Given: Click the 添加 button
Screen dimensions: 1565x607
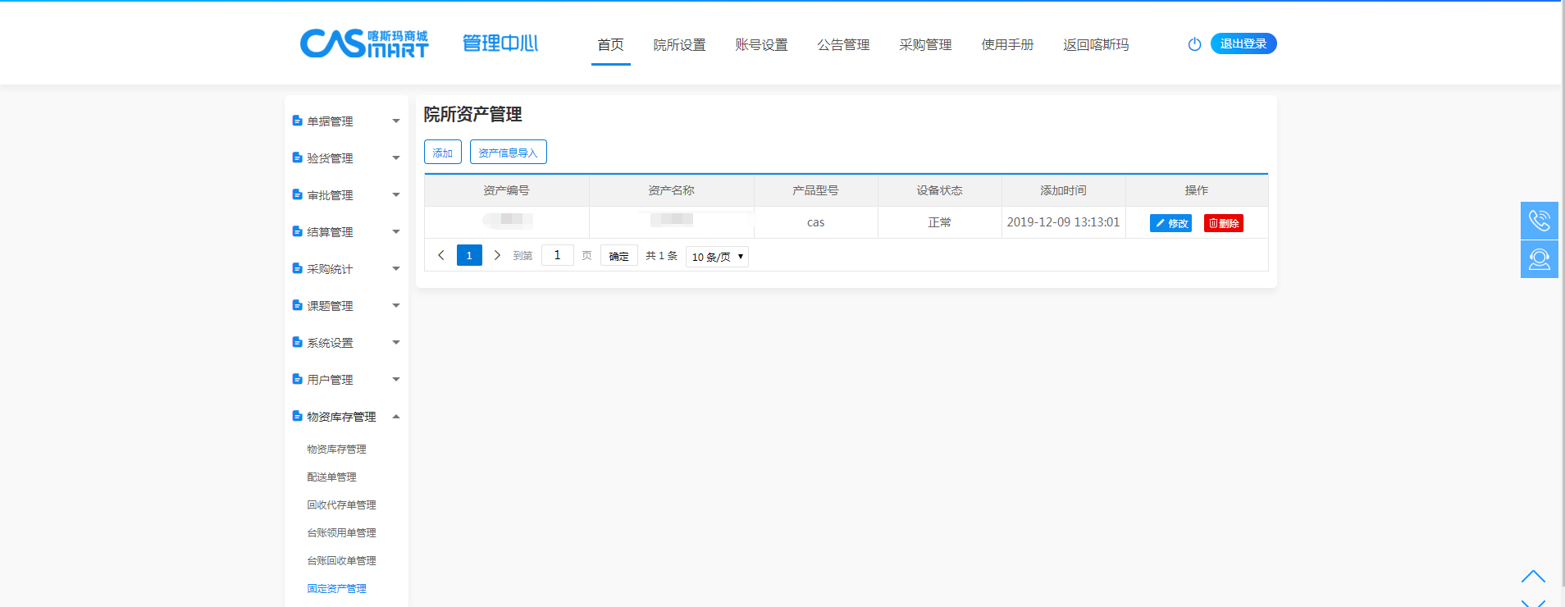Looking at the screenshot, I should click(x=443, y=153).
